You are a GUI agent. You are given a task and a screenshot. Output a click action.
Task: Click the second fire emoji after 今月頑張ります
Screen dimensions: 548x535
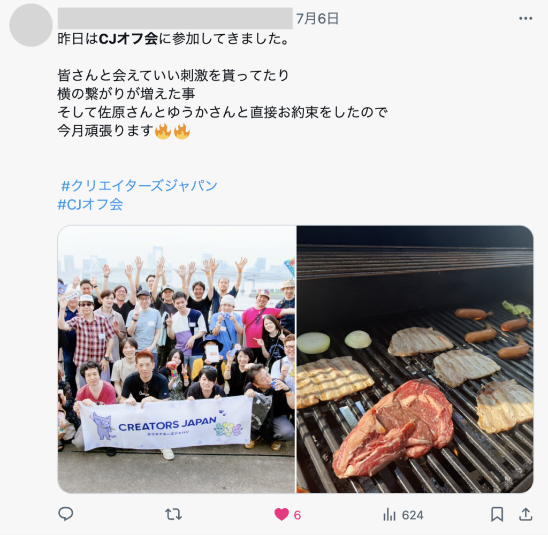coord(182,131)
